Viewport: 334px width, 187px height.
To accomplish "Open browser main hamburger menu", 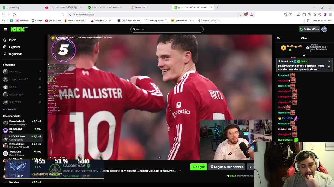I will [330, 15].
